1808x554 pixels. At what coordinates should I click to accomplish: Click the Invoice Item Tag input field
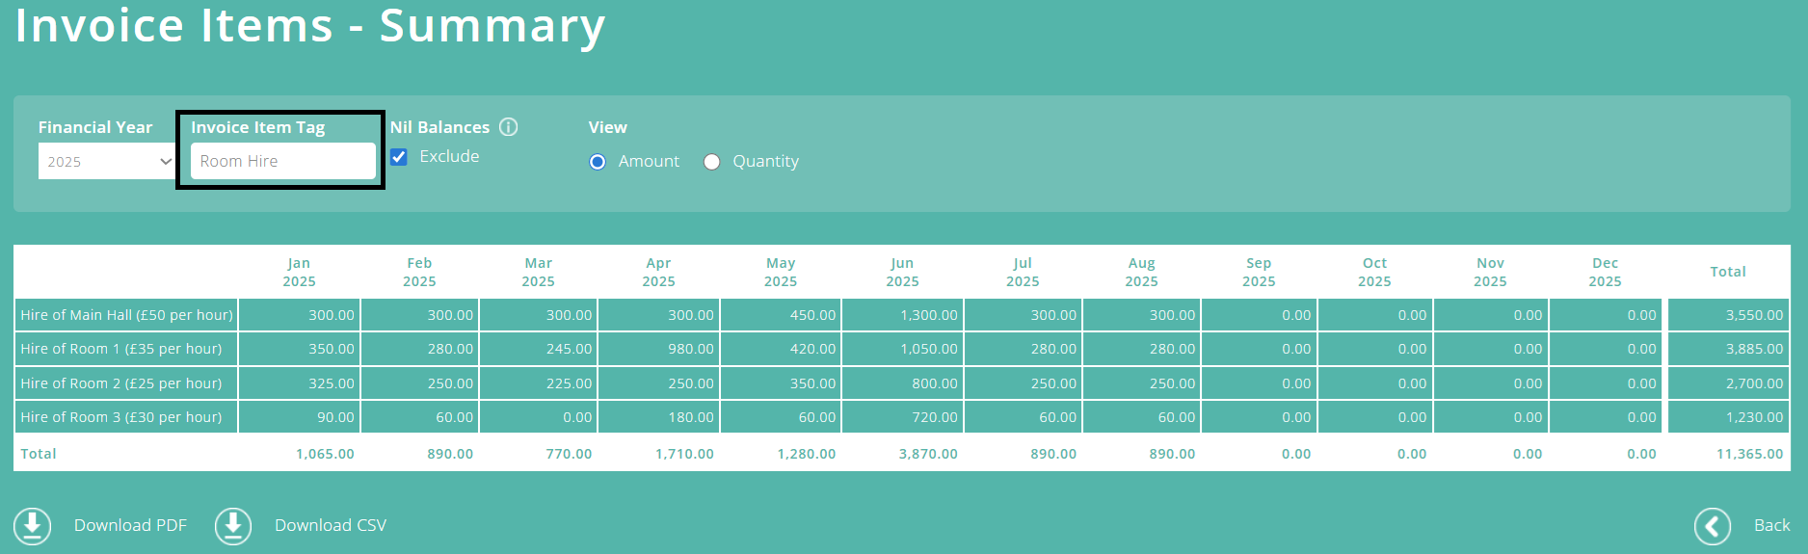point(283,161)
